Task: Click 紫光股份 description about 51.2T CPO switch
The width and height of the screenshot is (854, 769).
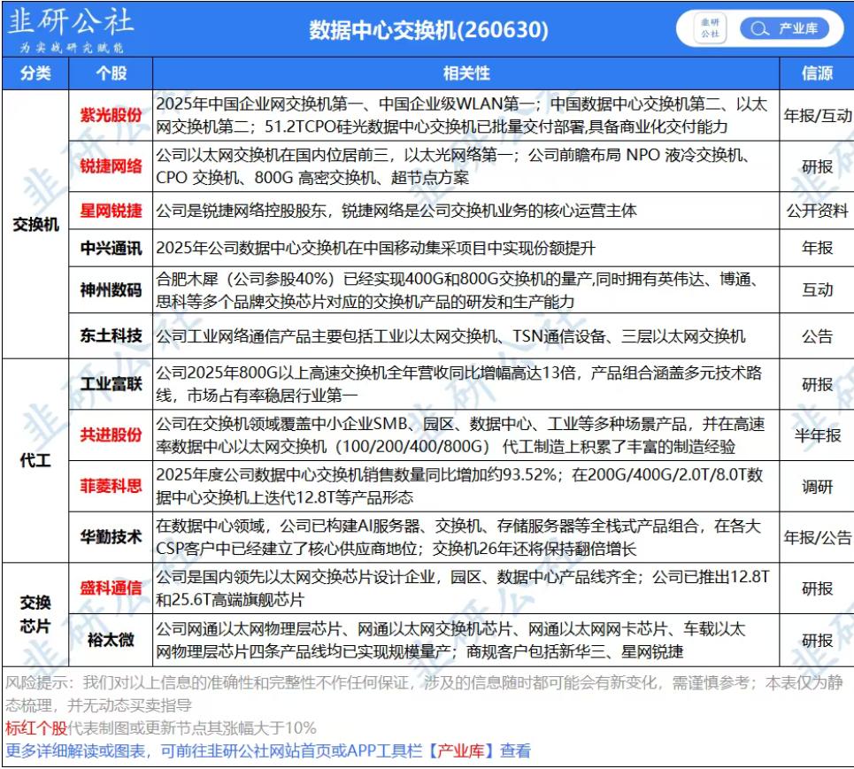Action: click(462, 115)
